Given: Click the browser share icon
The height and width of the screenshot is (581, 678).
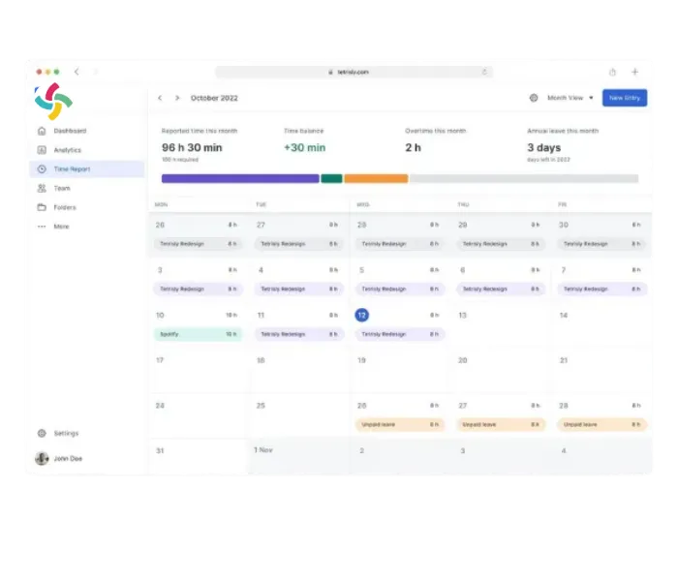Looking at the screenshot, I should coord(612,72).
